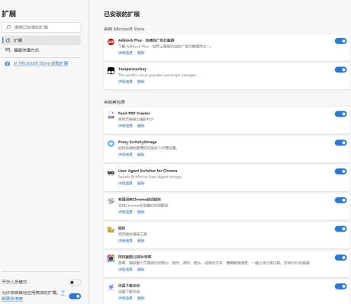The width and height of the screenshot is (351, 304).
Task: Click the Tampermonkey black icon
Action: click(x=111, y=71)
